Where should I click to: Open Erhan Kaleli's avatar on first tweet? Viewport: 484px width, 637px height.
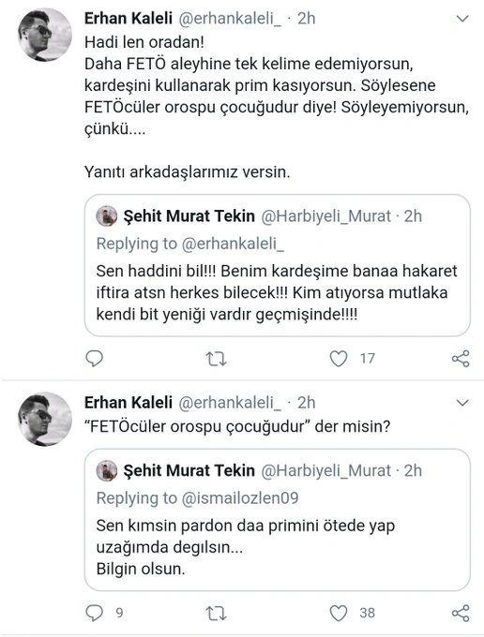[45, 35]
